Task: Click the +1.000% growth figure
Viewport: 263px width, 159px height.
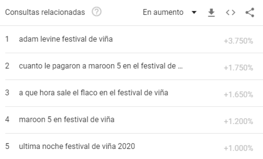Action: click(238, 148)
